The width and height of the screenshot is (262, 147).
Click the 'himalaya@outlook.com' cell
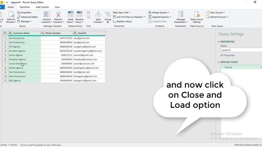[x=89, y=59]
